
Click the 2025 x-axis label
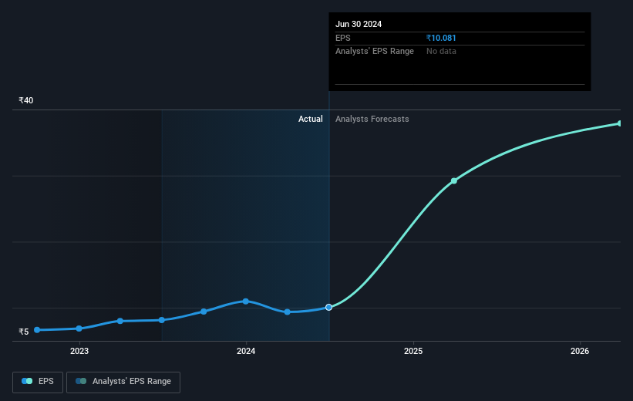pos(413,351)
